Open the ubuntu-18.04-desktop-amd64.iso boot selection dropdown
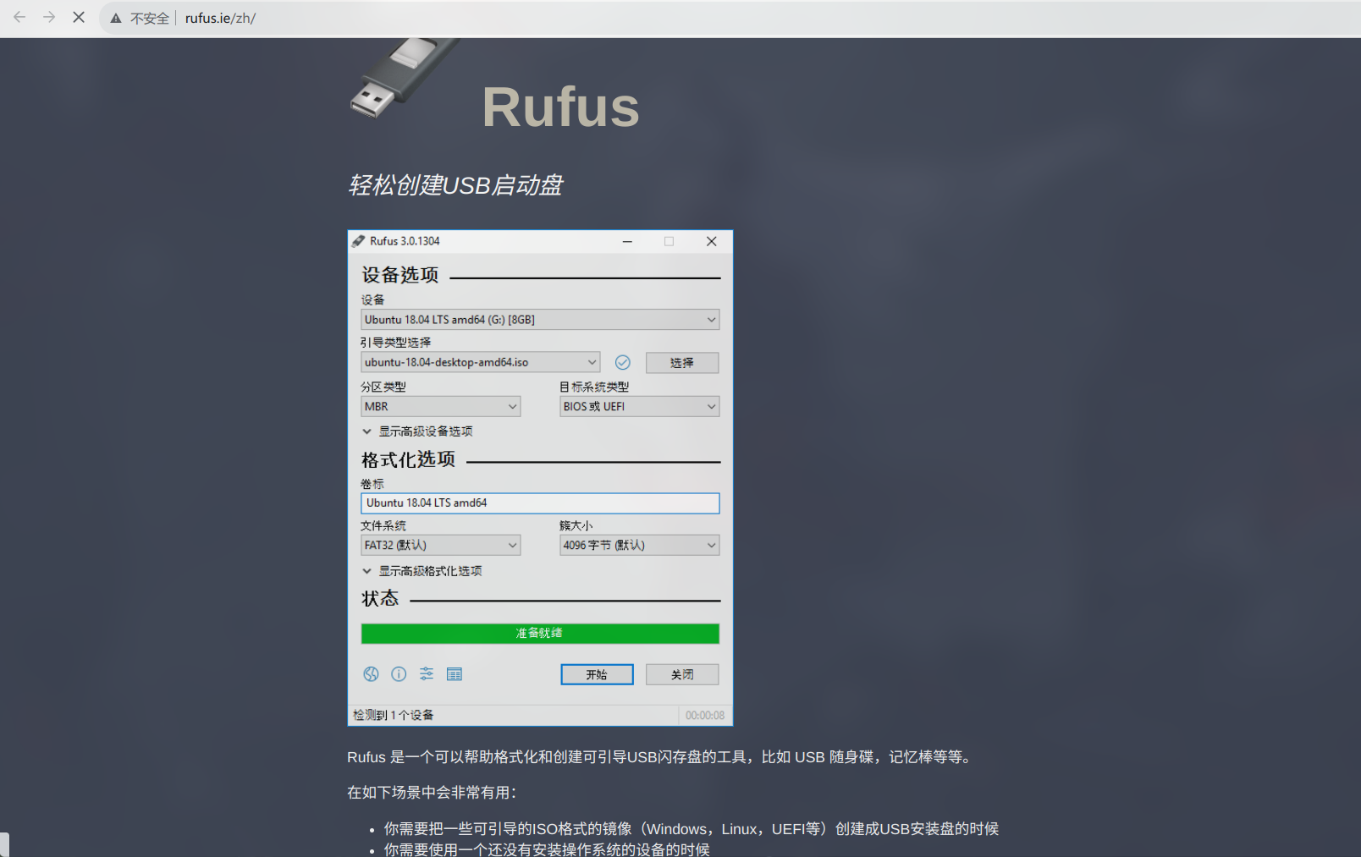Screen dimensions: 1361x857 click(481, 362)
